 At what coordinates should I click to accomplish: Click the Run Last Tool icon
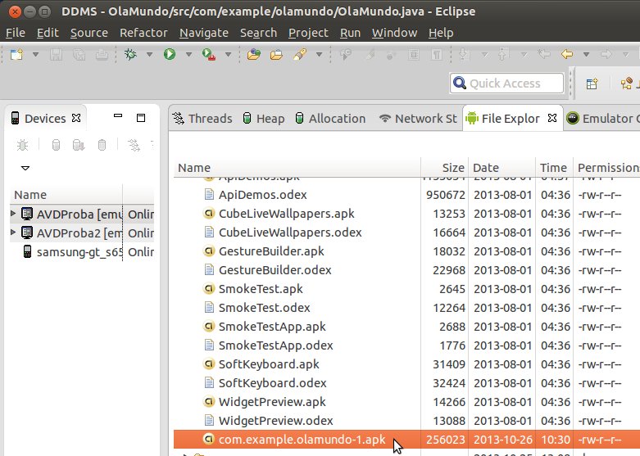click(x=209, y=54)
